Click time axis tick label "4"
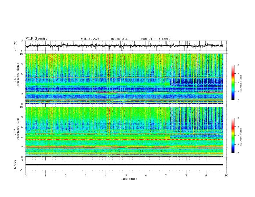 pyautogui.click(x=106, y=175)
